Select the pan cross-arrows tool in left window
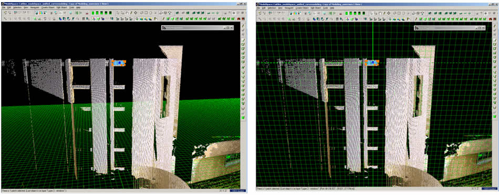This screenshot has height=195, width=499. coord(136,13)
